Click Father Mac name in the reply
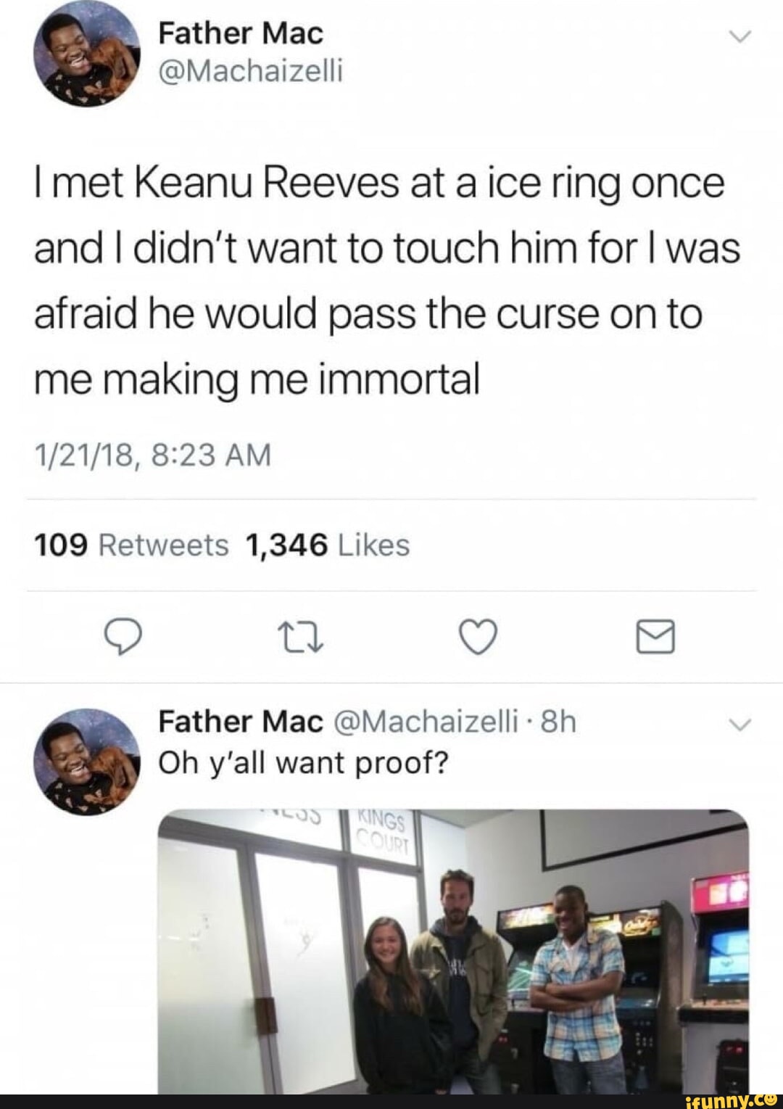This screenshot has height=1109, width=783. pyautogui.click(x=240, y=722)
